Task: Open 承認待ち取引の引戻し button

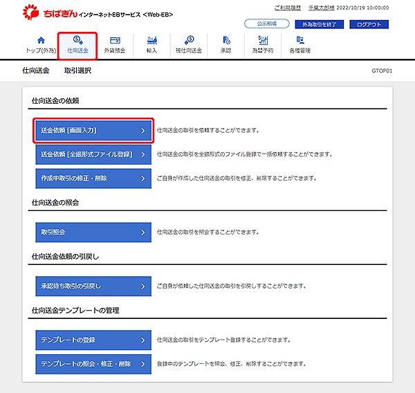Action: pos(93,286)
